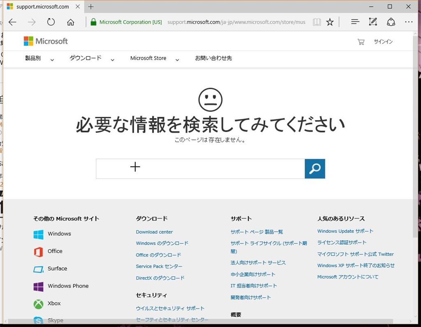
Task: Open the Windows site link
Action: [59, 234]
